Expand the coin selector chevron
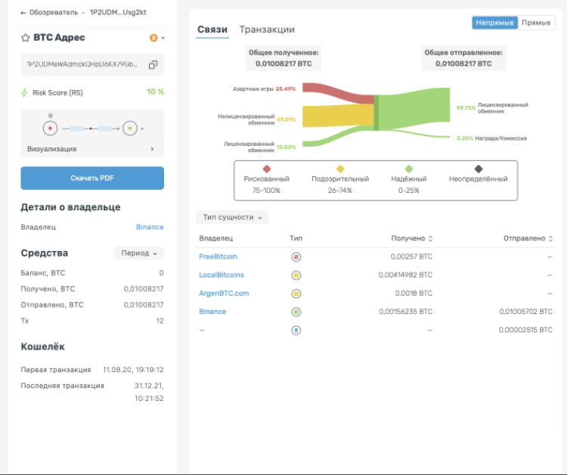This screenshot has height=475, width=567. point(163,38)
